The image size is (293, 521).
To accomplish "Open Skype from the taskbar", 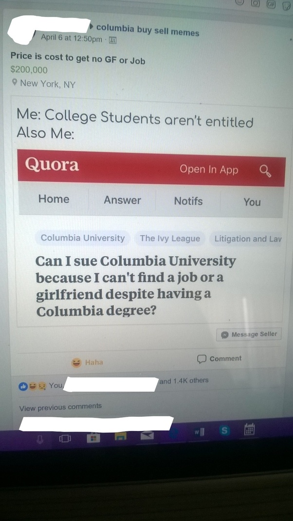I will (224, 430).
